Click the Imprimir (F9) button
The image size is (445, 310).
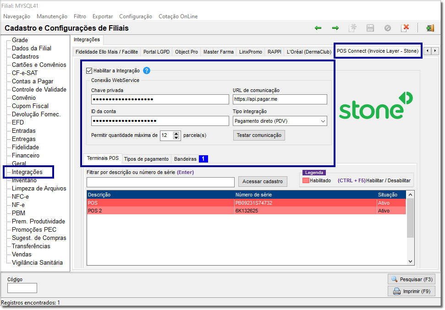point(412,291)
